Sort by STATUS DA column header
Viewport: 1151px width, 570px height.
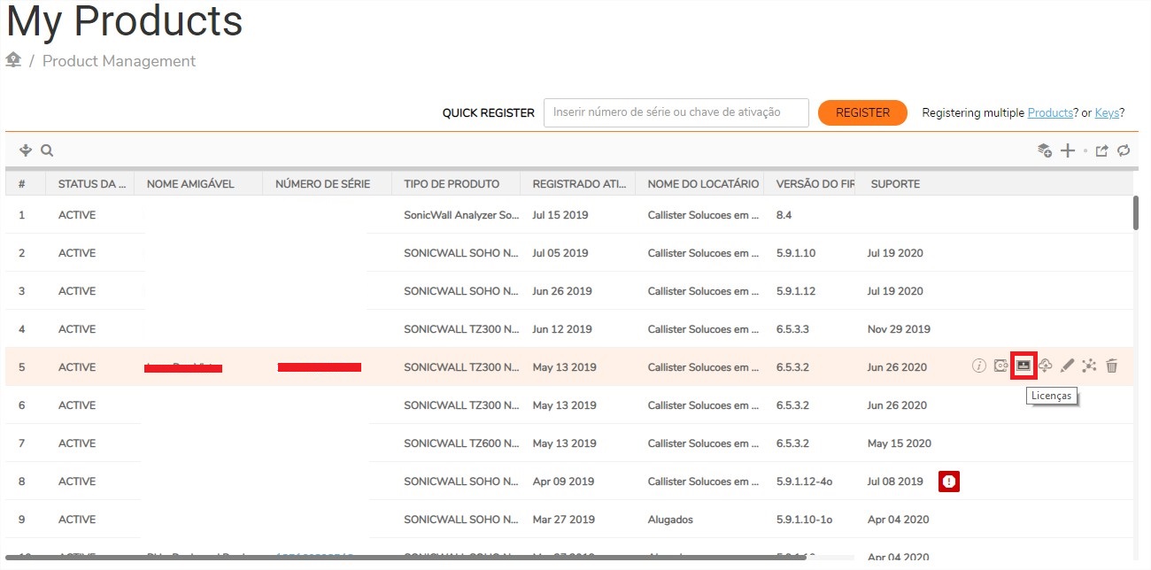90,184
